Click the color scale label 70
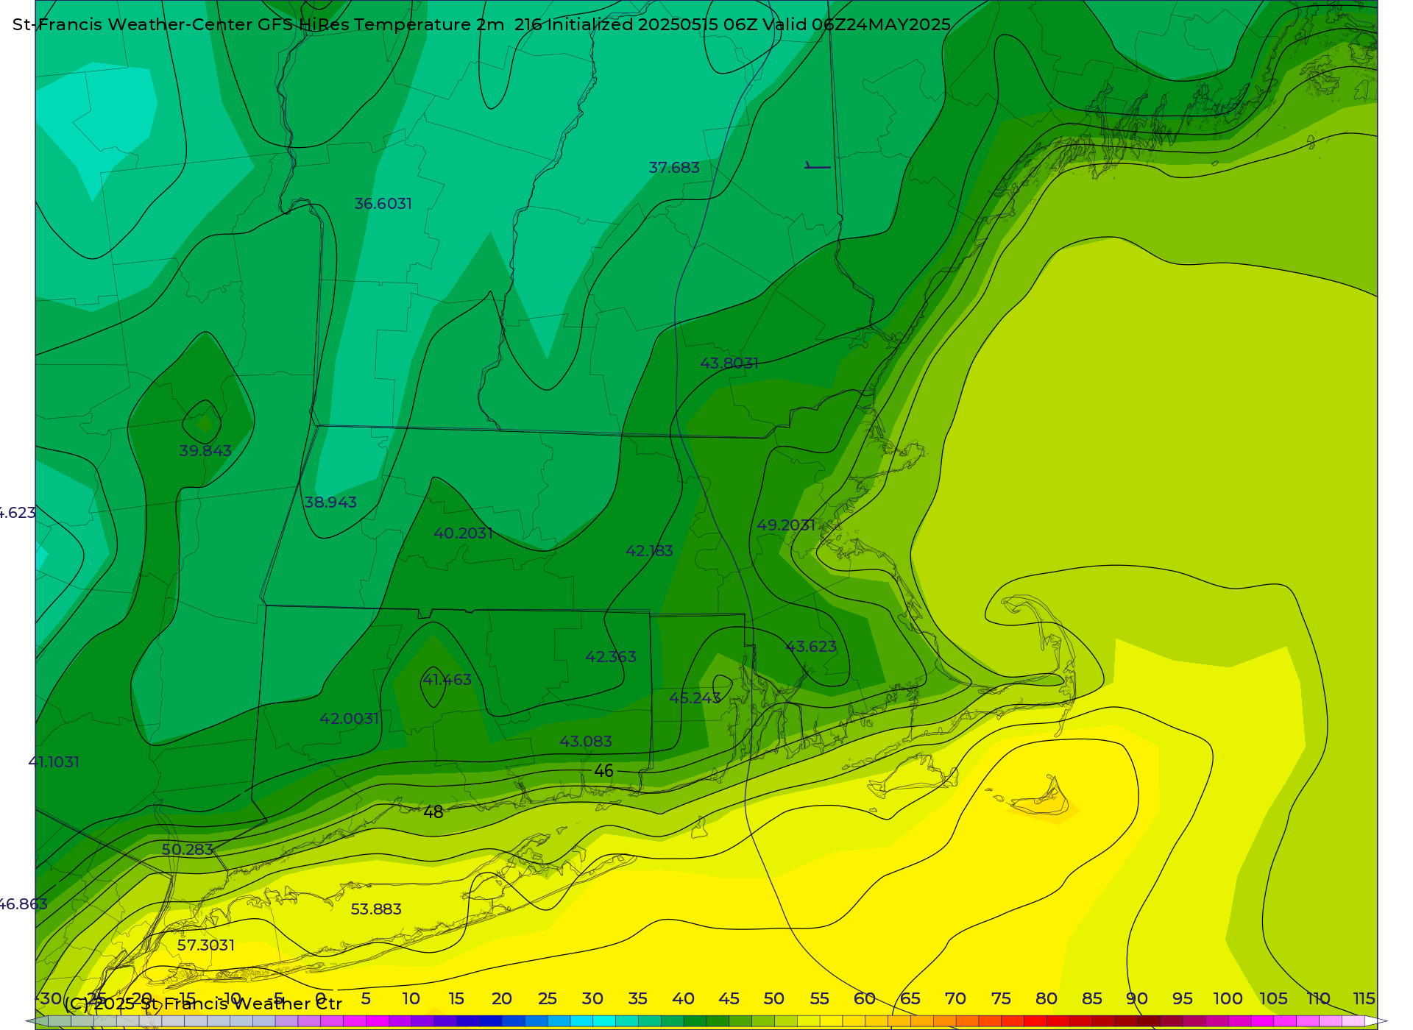The height and width of the screenshot is (1030, 1413). click(955, 998)
